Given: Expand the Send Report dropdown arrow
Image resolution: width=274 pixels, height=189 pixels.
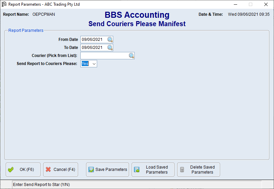Looking at the screenshot, I should click(x=94, y=64).
